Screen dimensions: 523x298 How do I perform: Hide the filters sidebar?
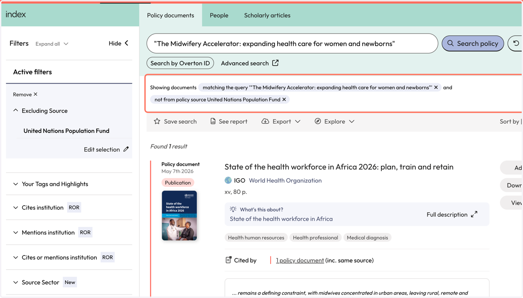[119, 43]
